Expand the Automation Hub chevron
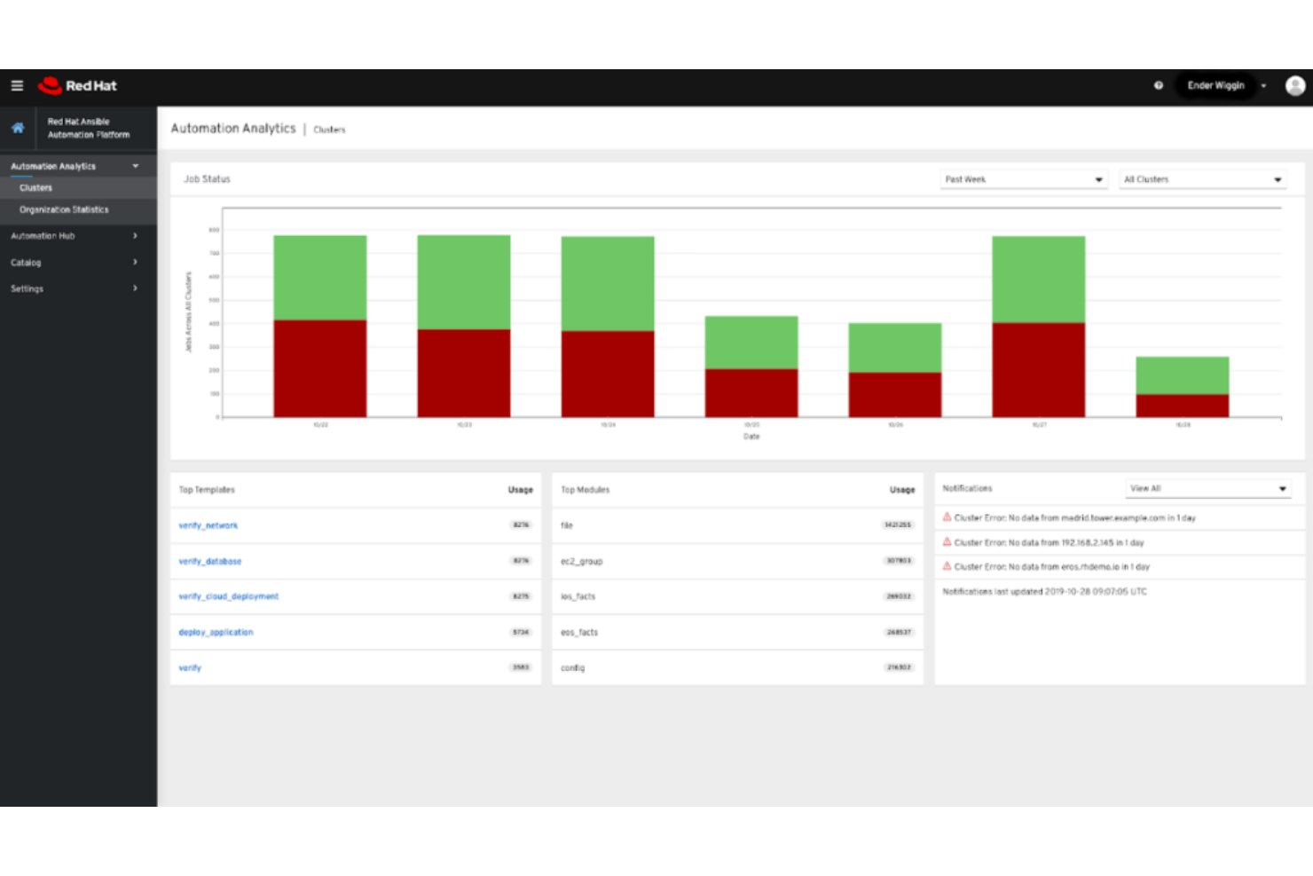 coord(135,236)
